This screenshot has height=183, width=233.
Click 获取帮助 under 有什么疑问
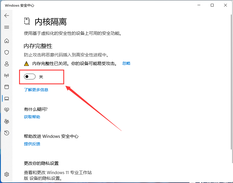click(x=32, y=117)
